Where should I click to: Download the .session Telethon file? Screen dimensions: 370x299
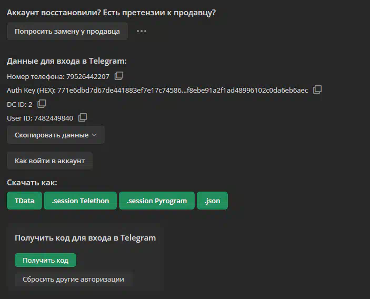tap(81, 201)
